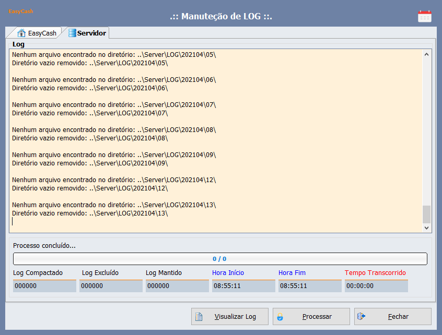442x335 pixels.
Task: Click the house icon on the EasyCash tab
Action: (21, 33)
